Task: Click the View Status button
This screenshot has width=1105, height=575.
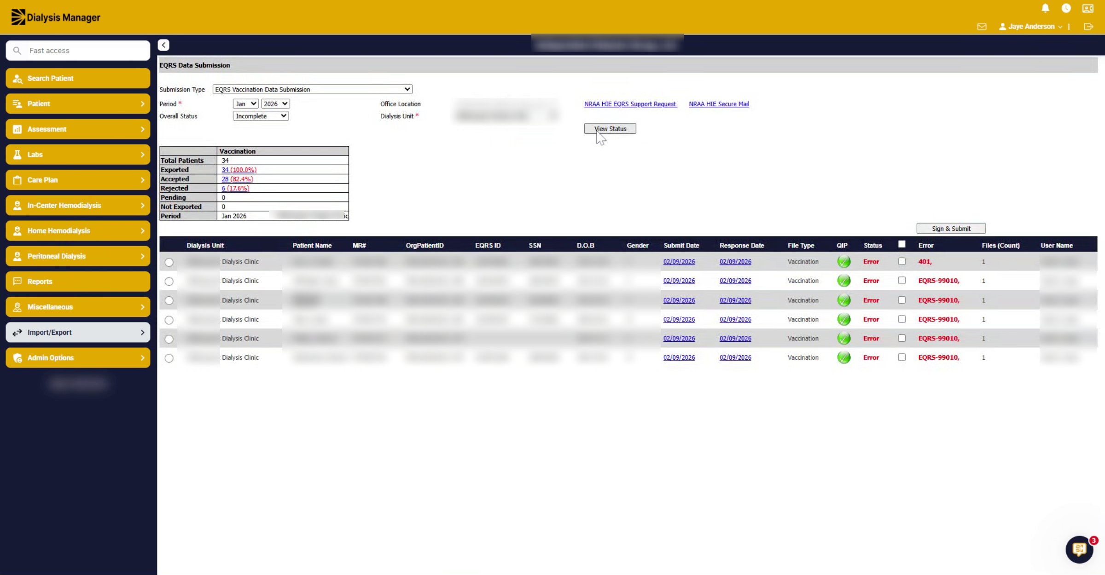Action: [x=610, y=129]
